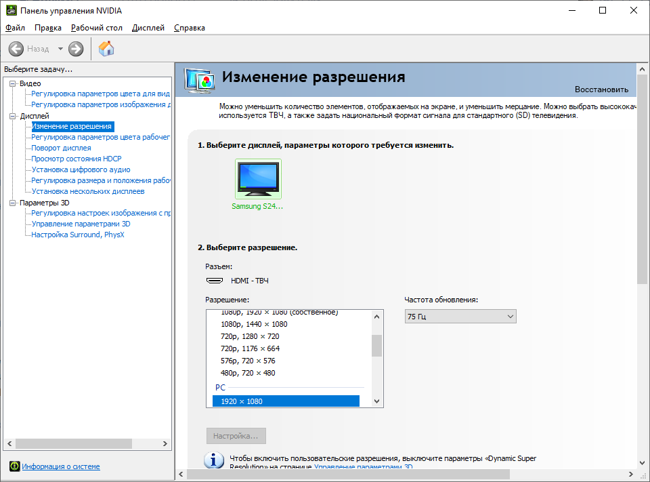
Task: Click task tree horizontal scroll right arrow
Action: 165,443
